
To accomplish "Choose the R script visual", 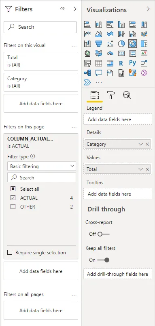I will point(121,63).
